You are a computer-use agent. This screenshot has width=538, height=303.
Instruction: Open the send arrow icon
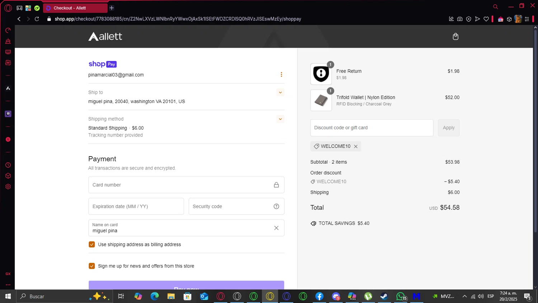(x=477, y=19)
